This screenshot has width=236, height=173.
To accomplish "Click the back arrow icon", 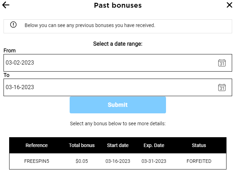I will (6, 5).
